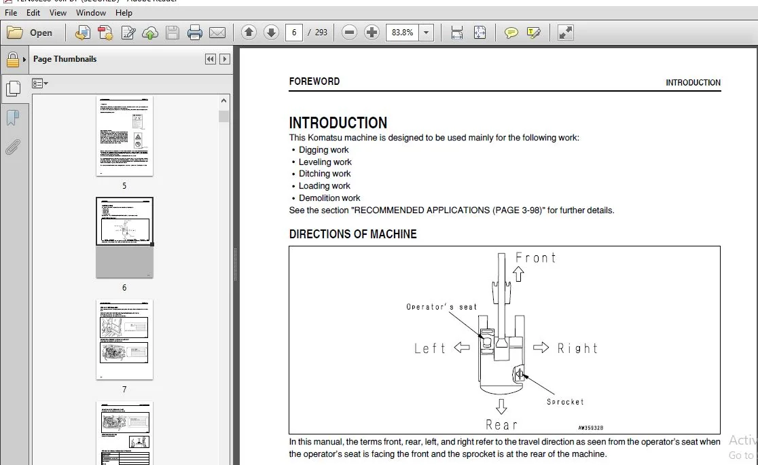Click the INTRODUCTION main heading
Screen dimensions: 758x465
(x=338, y=123)
